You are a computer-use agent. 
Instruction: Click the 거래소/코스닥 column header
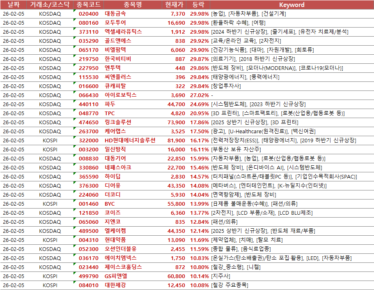(x=50, y=5)
